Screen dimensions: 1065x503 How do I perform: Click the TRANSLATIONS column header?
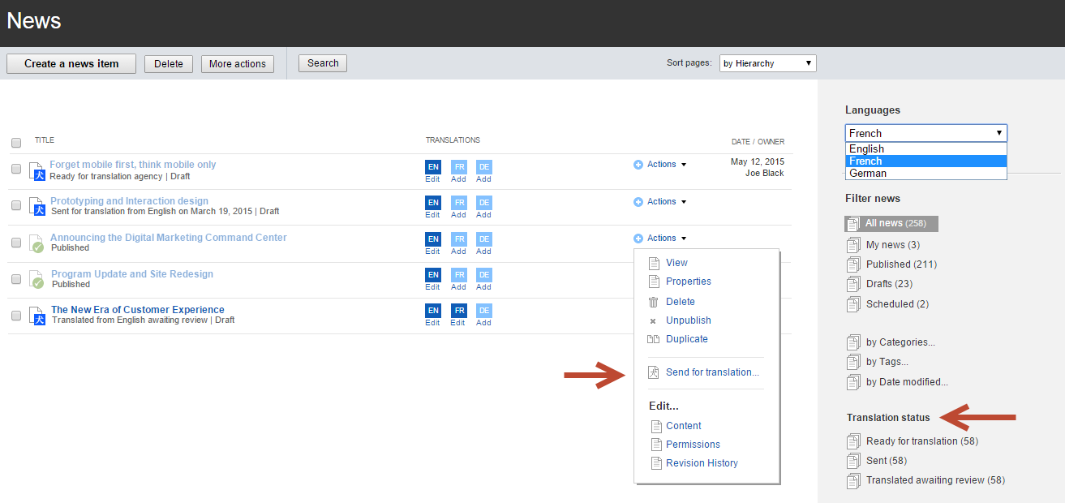pos(453,140)
